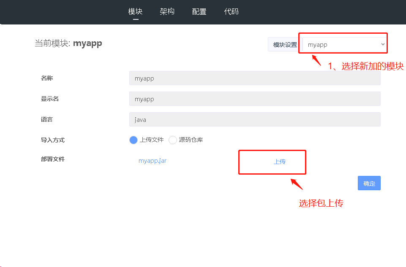Click the 名称 field containing myapp
The height and width of the screenshot is (267, 406).
click(x=254, y=78)
